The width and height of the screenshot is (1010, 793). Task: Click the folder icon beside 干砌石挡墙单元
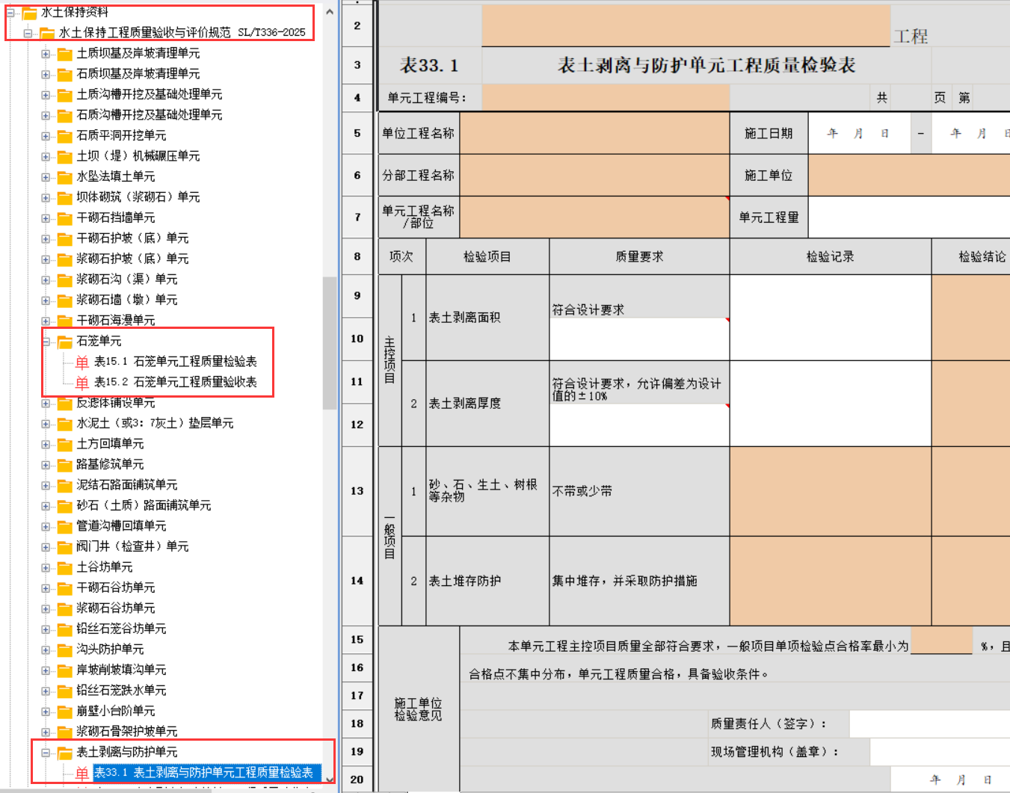pyautogui.click(x=65, y=218)
